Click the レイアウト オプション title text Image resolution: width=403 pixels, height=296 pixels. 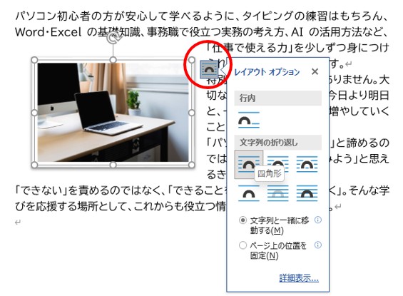pyautogui.click(x=267, y=72)
